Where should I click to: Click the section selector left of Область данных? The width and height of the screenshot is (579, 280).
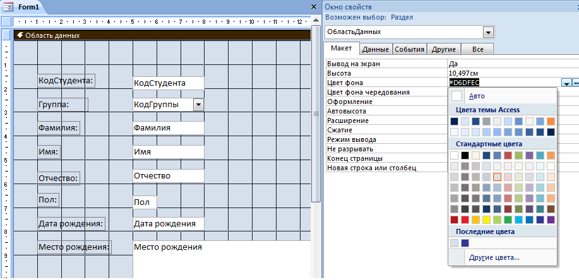pos(6,35)
